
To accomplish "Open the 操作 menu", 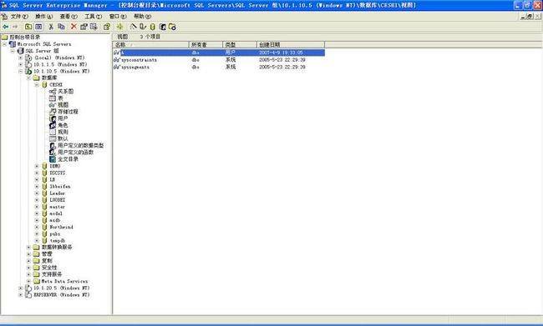I will point(44,16).
